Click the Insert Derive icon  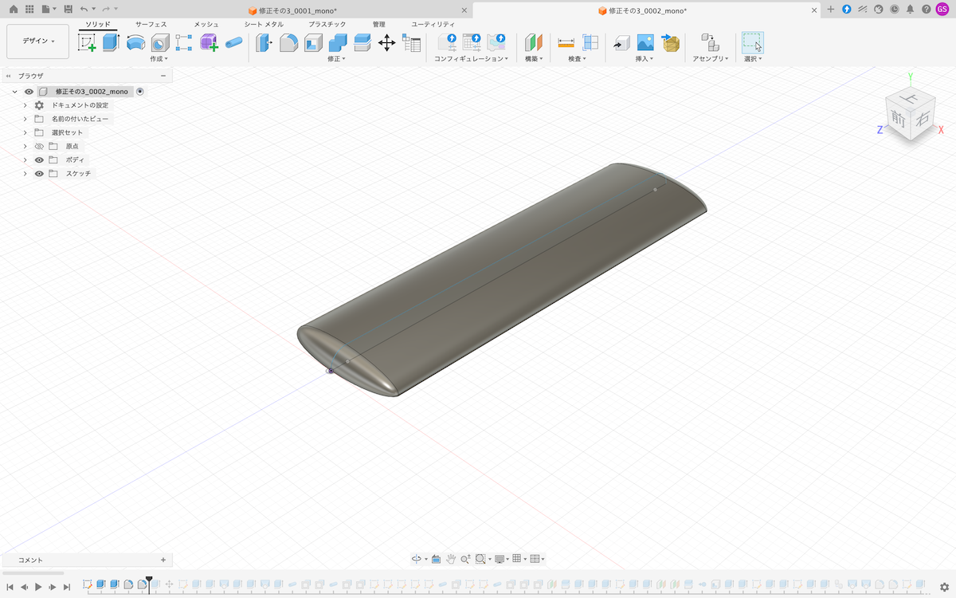(621, 43)
